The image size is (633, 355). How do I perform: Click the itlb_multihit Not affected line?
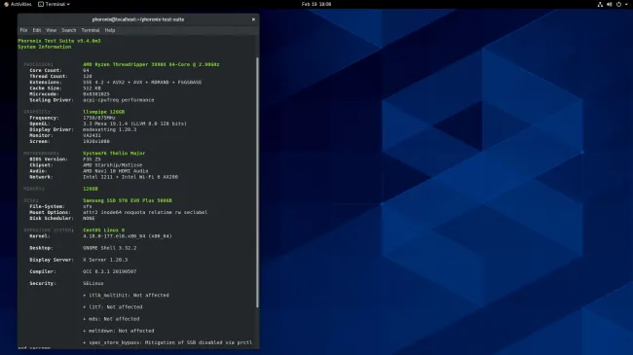point(126,296)
